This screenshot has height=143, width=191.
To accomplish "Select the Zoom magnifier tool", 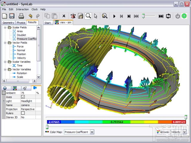I will tap(88, 16).
